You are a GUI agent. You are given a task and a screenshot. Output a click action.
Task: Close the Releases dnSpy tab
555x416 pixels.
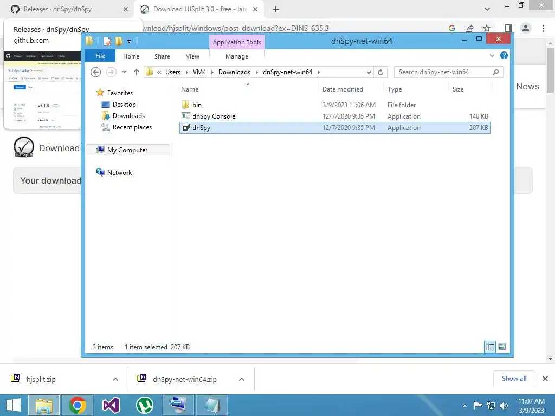point(126,9)
